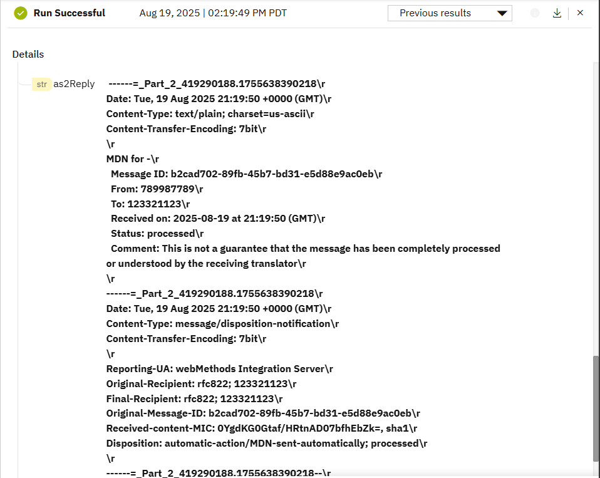The image size is (600, 478).
Task: Click the greyed-out info icon
Action: [x=535, y=13]
